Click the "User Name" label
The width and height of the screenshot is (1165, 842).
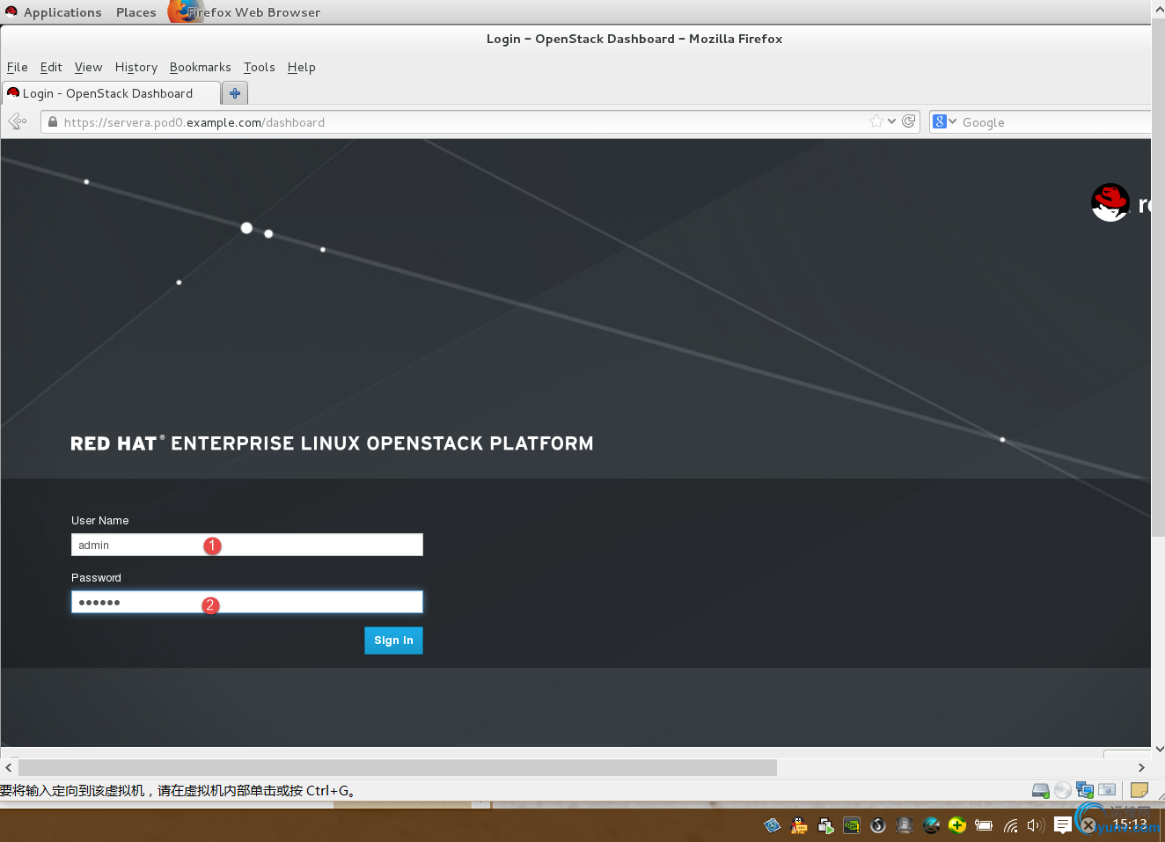point(100,521)
